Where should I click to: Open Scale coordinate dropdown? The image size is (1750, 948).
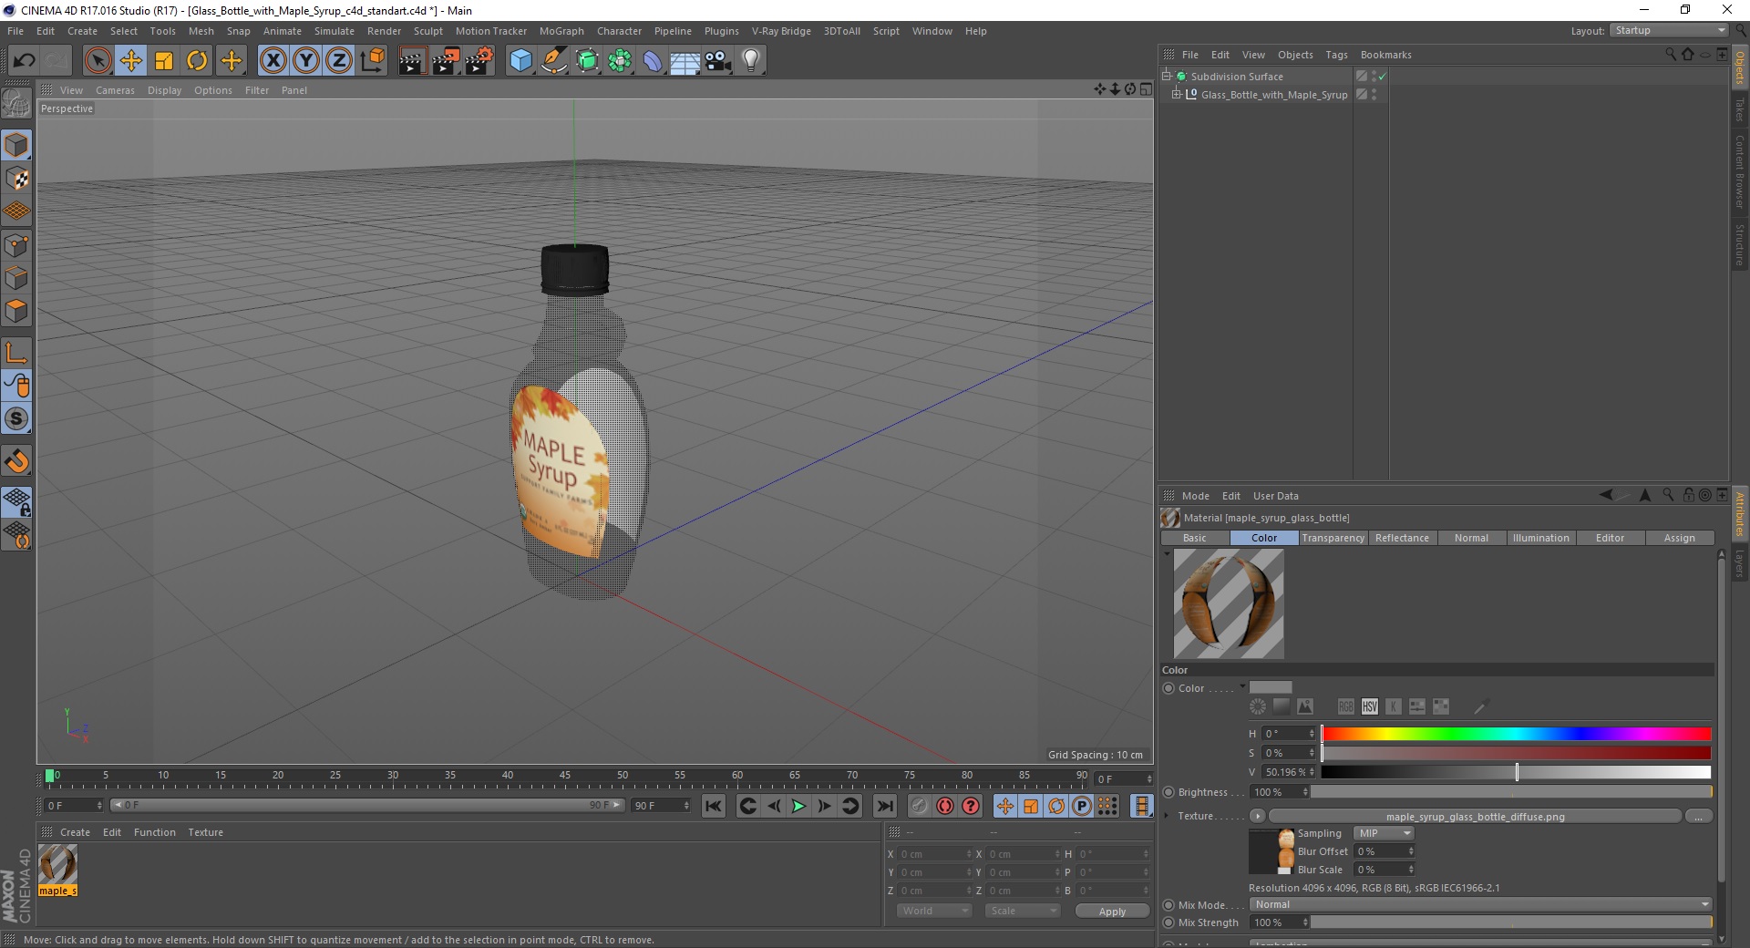pos(1023,911)
